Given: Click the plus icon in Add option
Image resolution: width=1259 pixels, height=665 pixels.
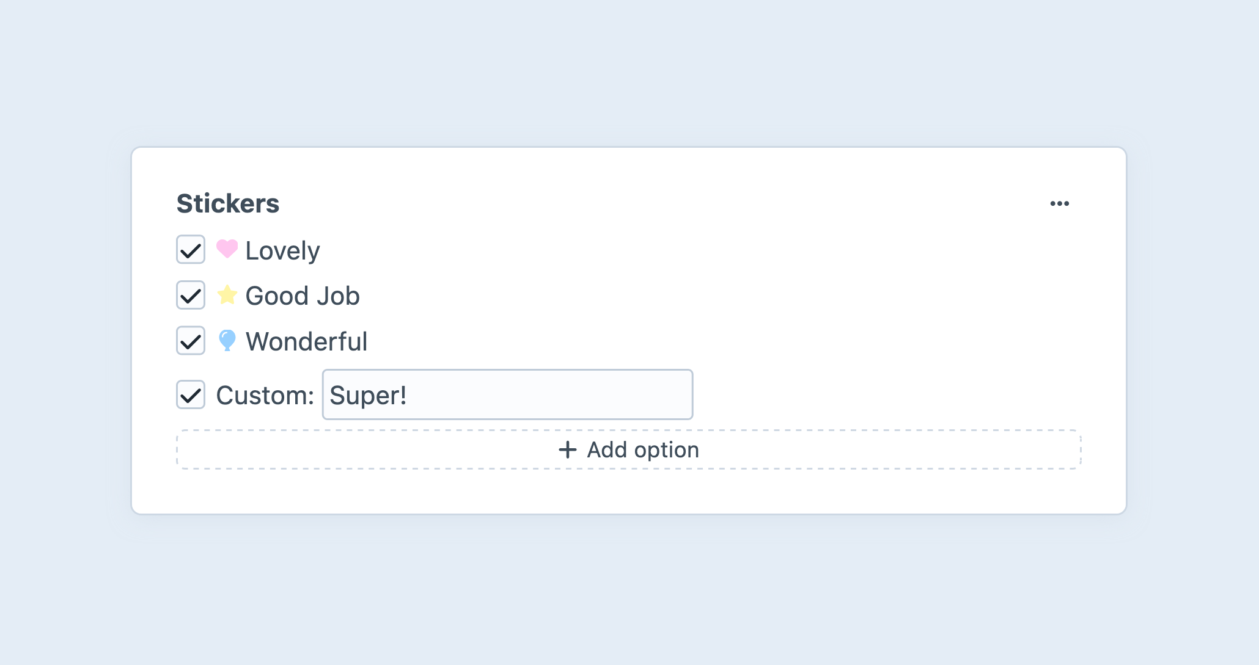Looking at the screenshot, I should coord(567,449).
